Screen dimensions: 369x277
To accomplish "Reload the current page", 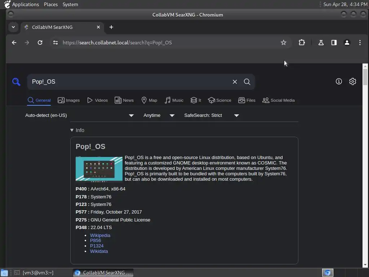I will click(40, 43).
